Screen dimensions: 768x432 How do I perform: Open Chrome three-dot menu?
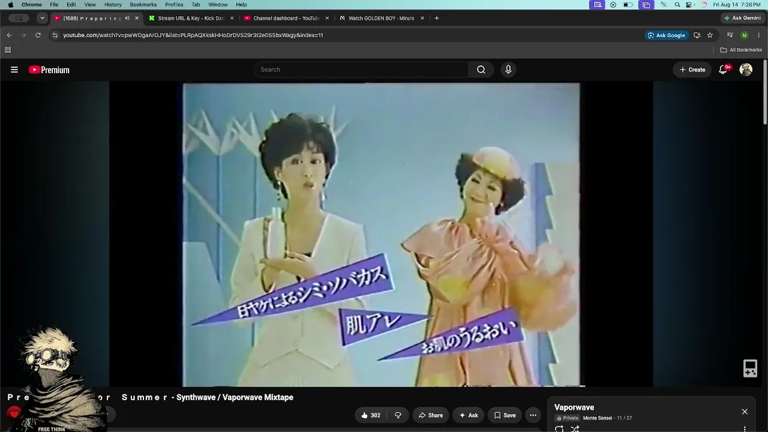pos(758,35)
